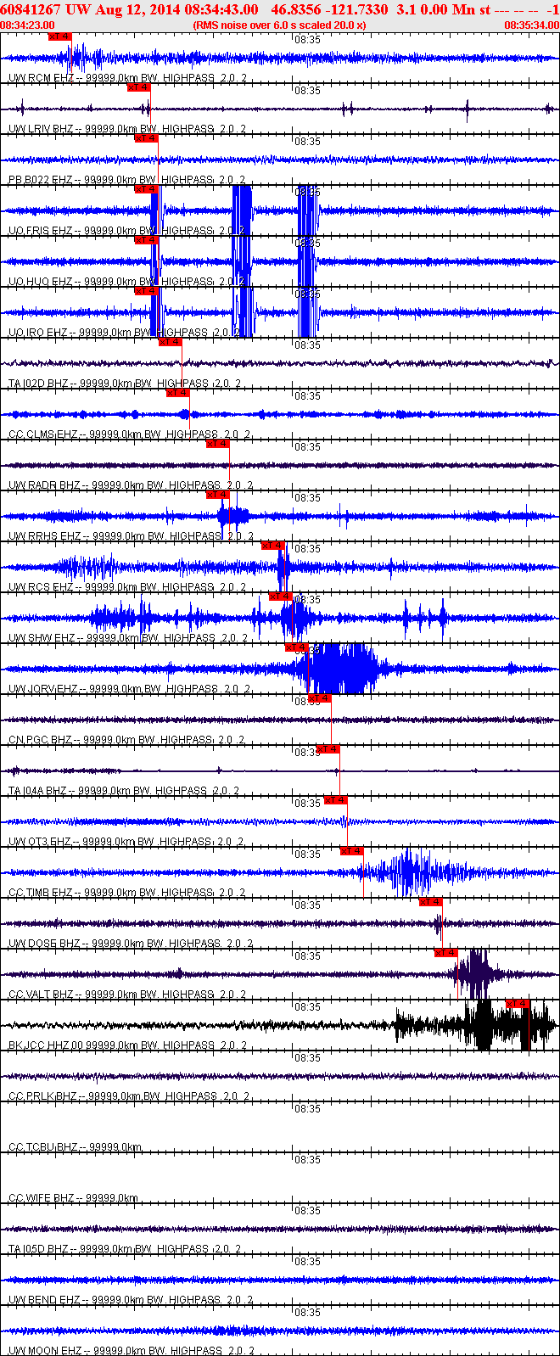
Task: Select the CC TIMB EHZ station label
Action: pyautogui.click(x=127, y=893)
